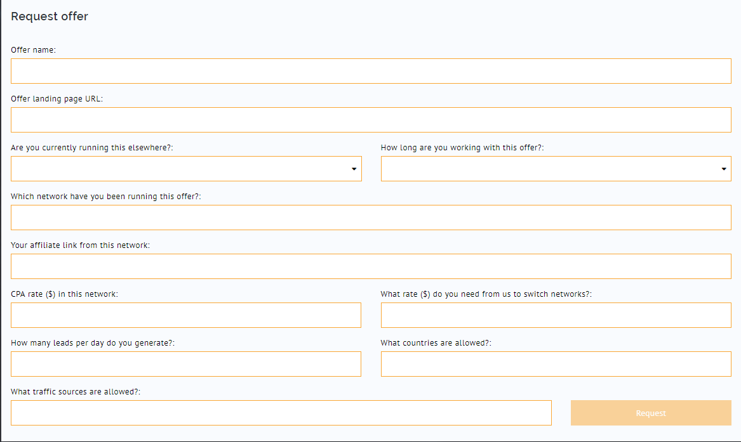Click the 'Request offer' heading
This screenshot has width=741, height=442.
pos(50,16)
